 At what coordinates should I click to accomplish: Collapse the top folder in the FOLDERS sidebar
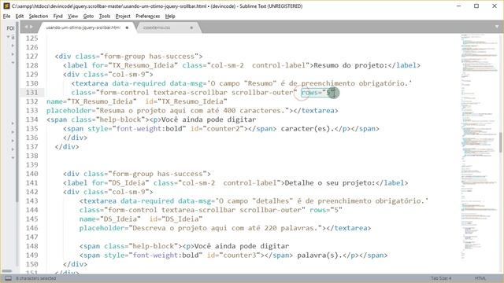tap(9, 37)
